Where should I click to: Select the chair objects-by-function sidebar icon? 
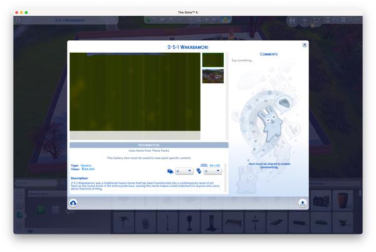pos(19,215)
